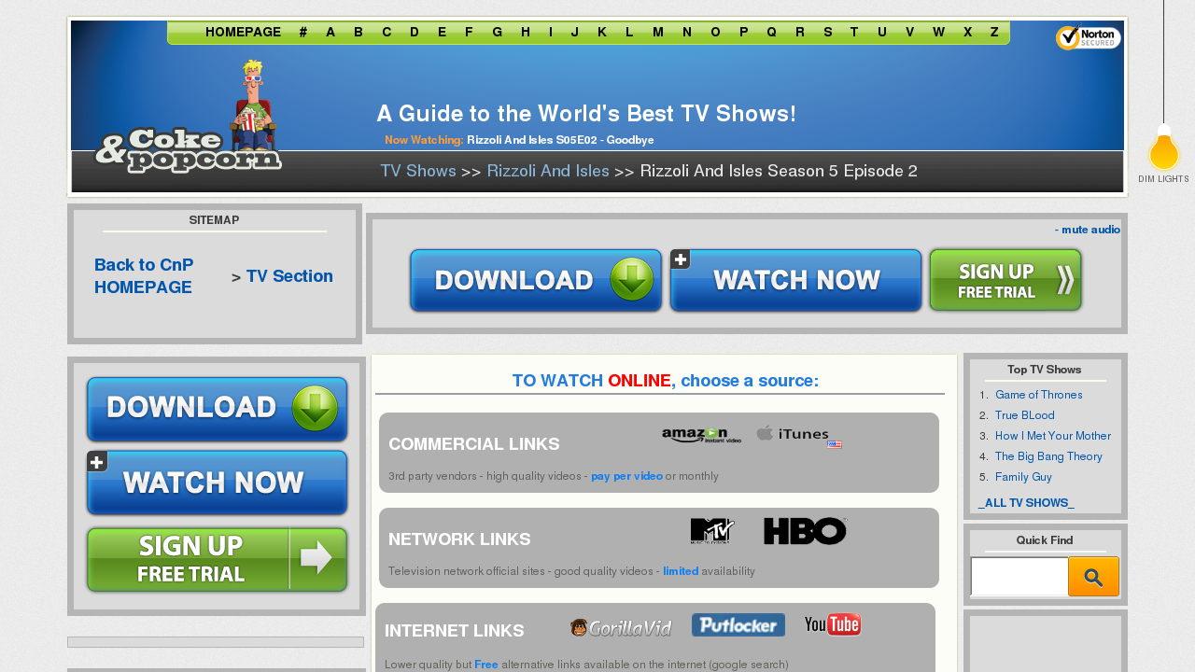Click the left sidebar DOWNLOAD button
The image size is (1195, 672).
[x=217, y=409]
